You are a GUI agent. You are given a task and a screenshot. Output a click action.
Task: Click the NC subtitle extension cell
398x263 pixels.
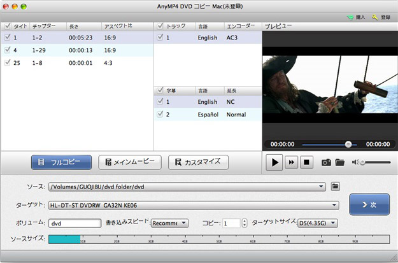pos(231,102)
